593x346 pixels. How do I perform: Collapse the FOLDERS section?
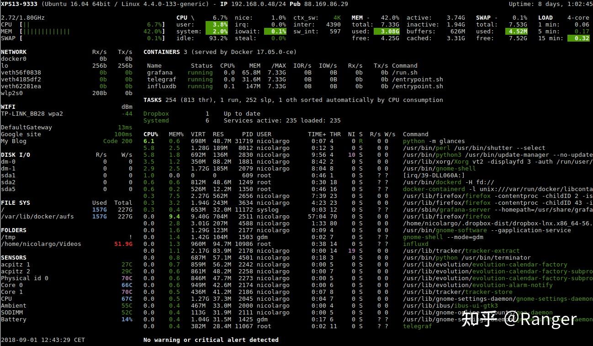coord(18,230)
